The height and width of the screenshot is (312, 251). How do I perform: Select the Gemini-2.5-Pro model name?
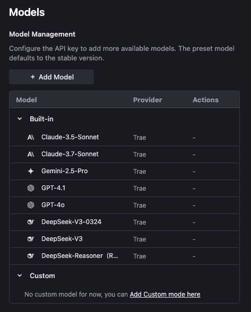[x=65, y=171]
